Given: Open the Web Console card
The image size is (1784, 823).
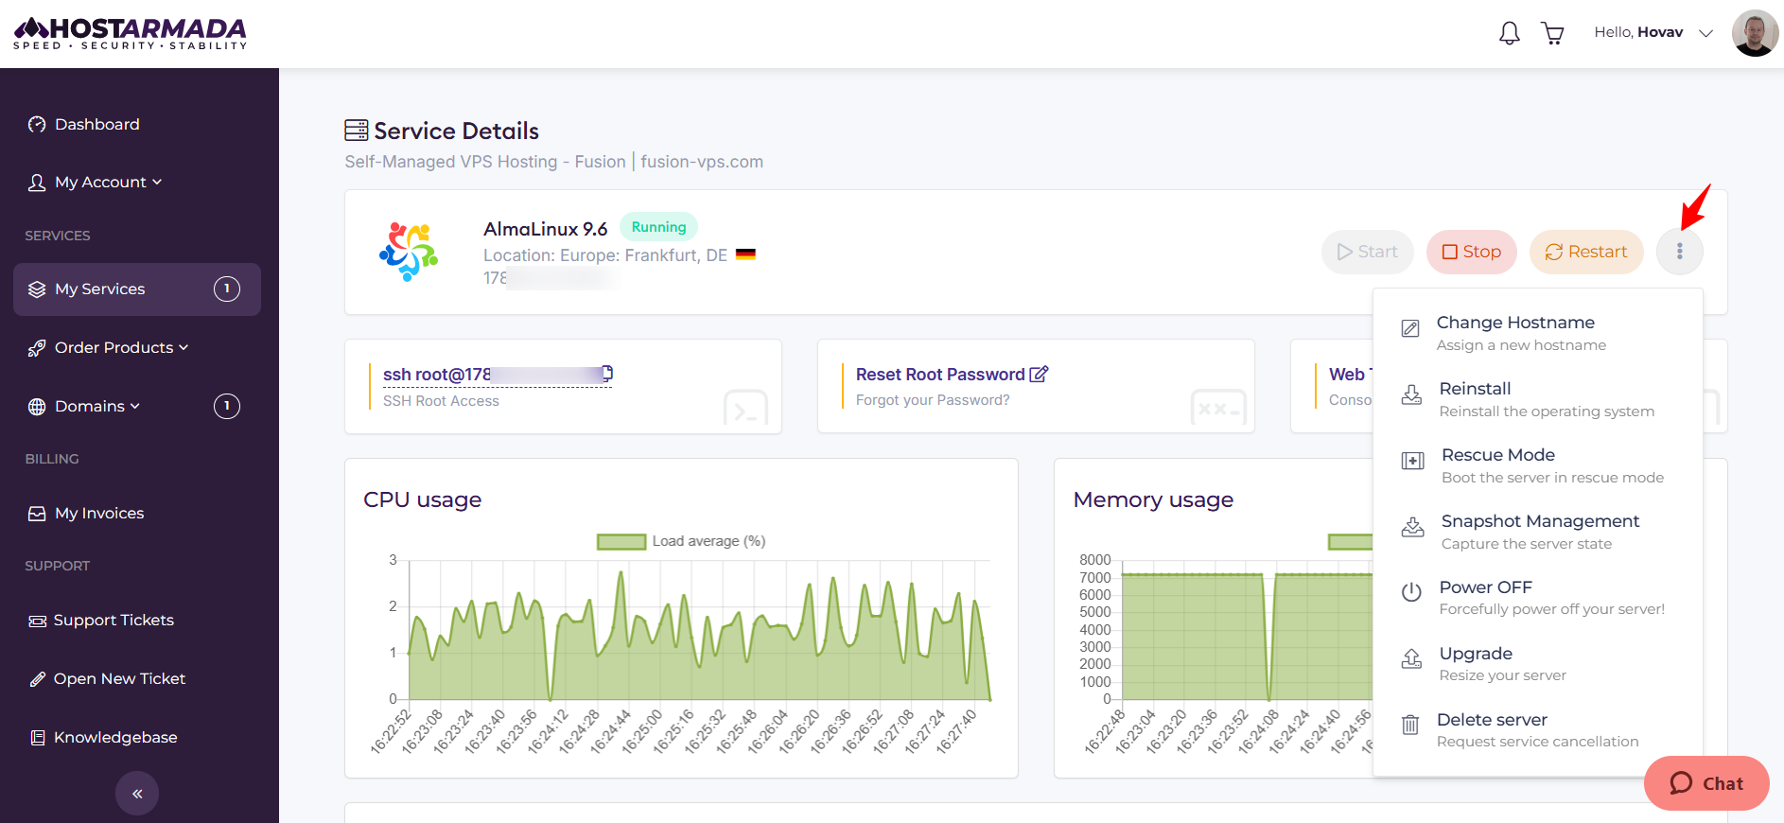Looking at the screenshot, I should (x=1332, y=386).
